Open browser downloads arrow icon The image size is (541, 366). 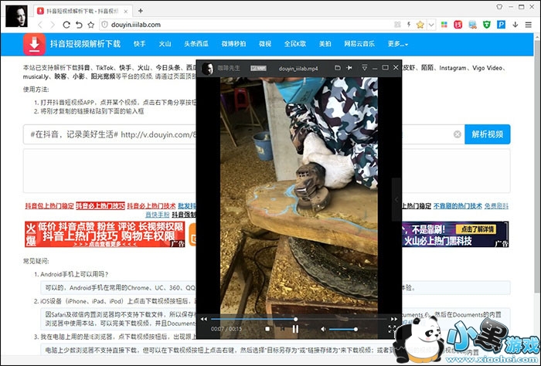click(x=515, y=25)
